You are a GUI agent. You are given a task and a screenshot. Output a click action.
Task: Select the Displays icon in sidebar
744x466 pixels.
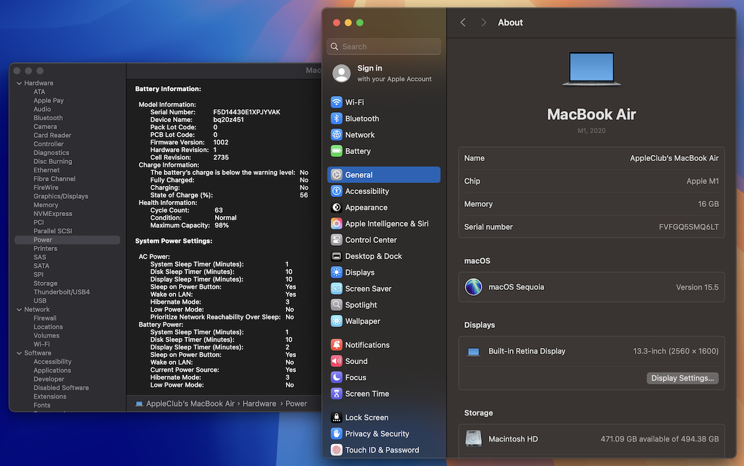(x=337, y=273)
